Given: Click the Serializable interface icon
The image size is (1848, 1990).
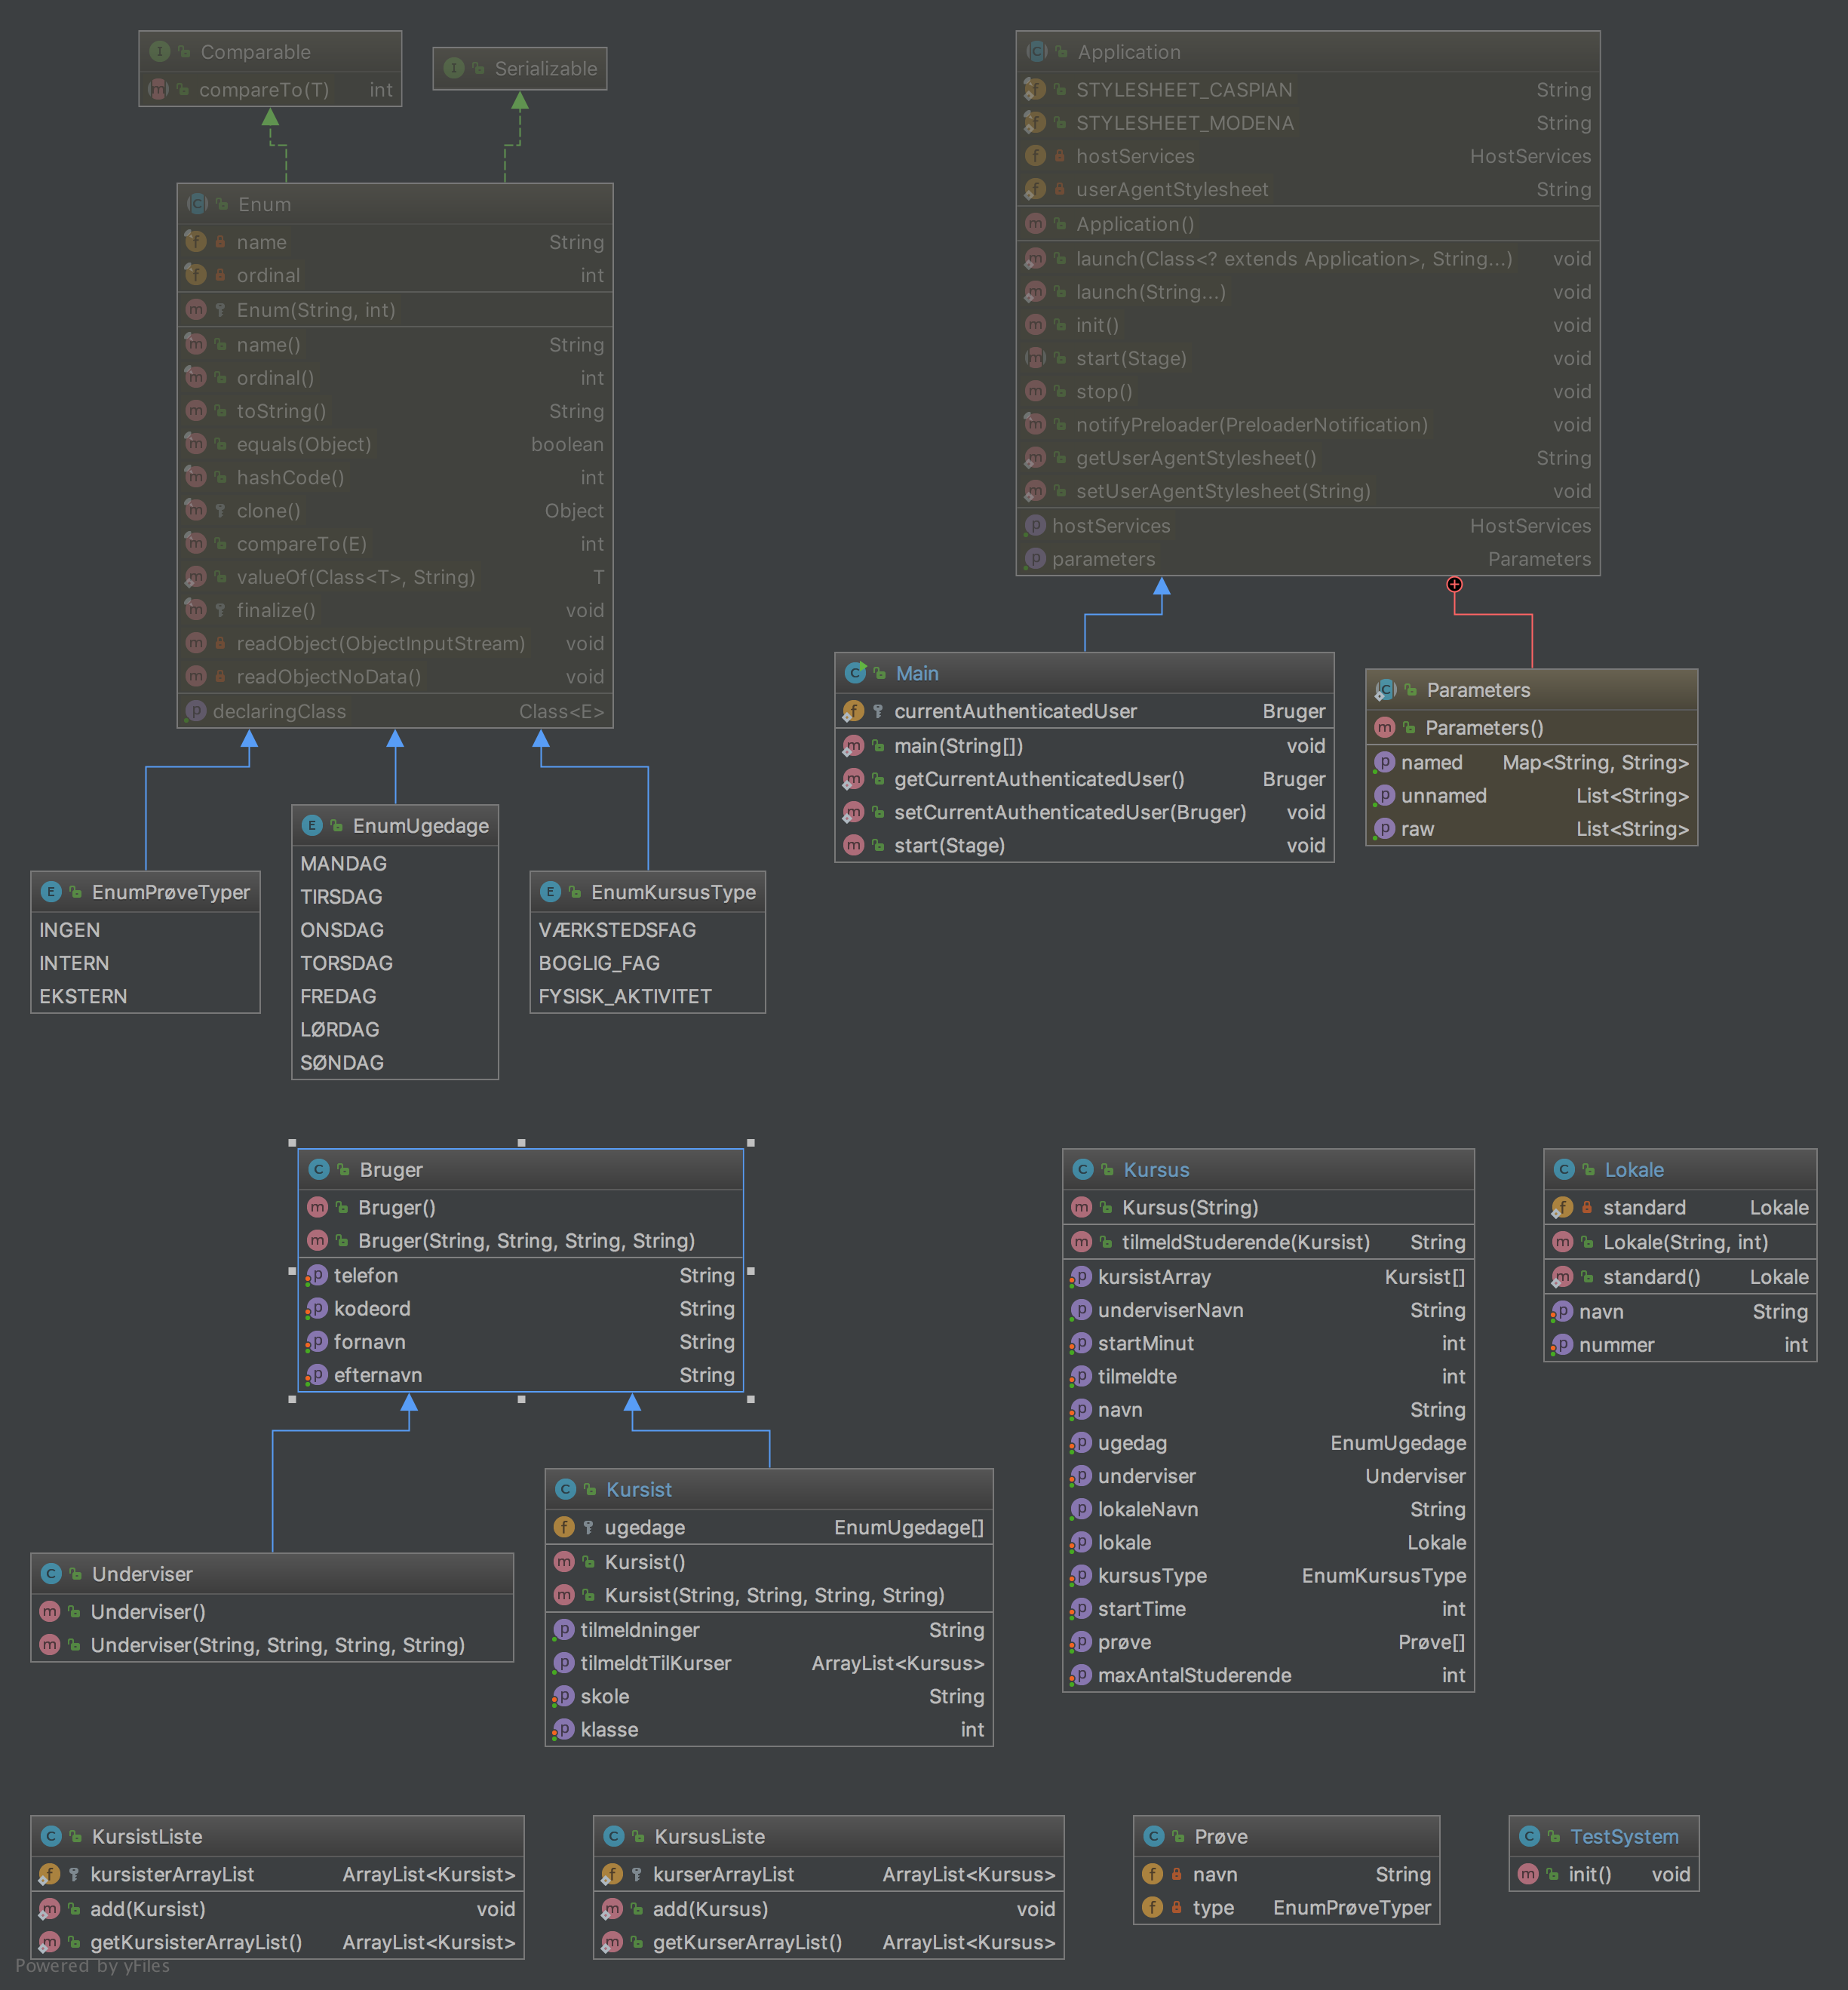Looking at the screenshot, I should pyautogui.click(x=454, y=68).
